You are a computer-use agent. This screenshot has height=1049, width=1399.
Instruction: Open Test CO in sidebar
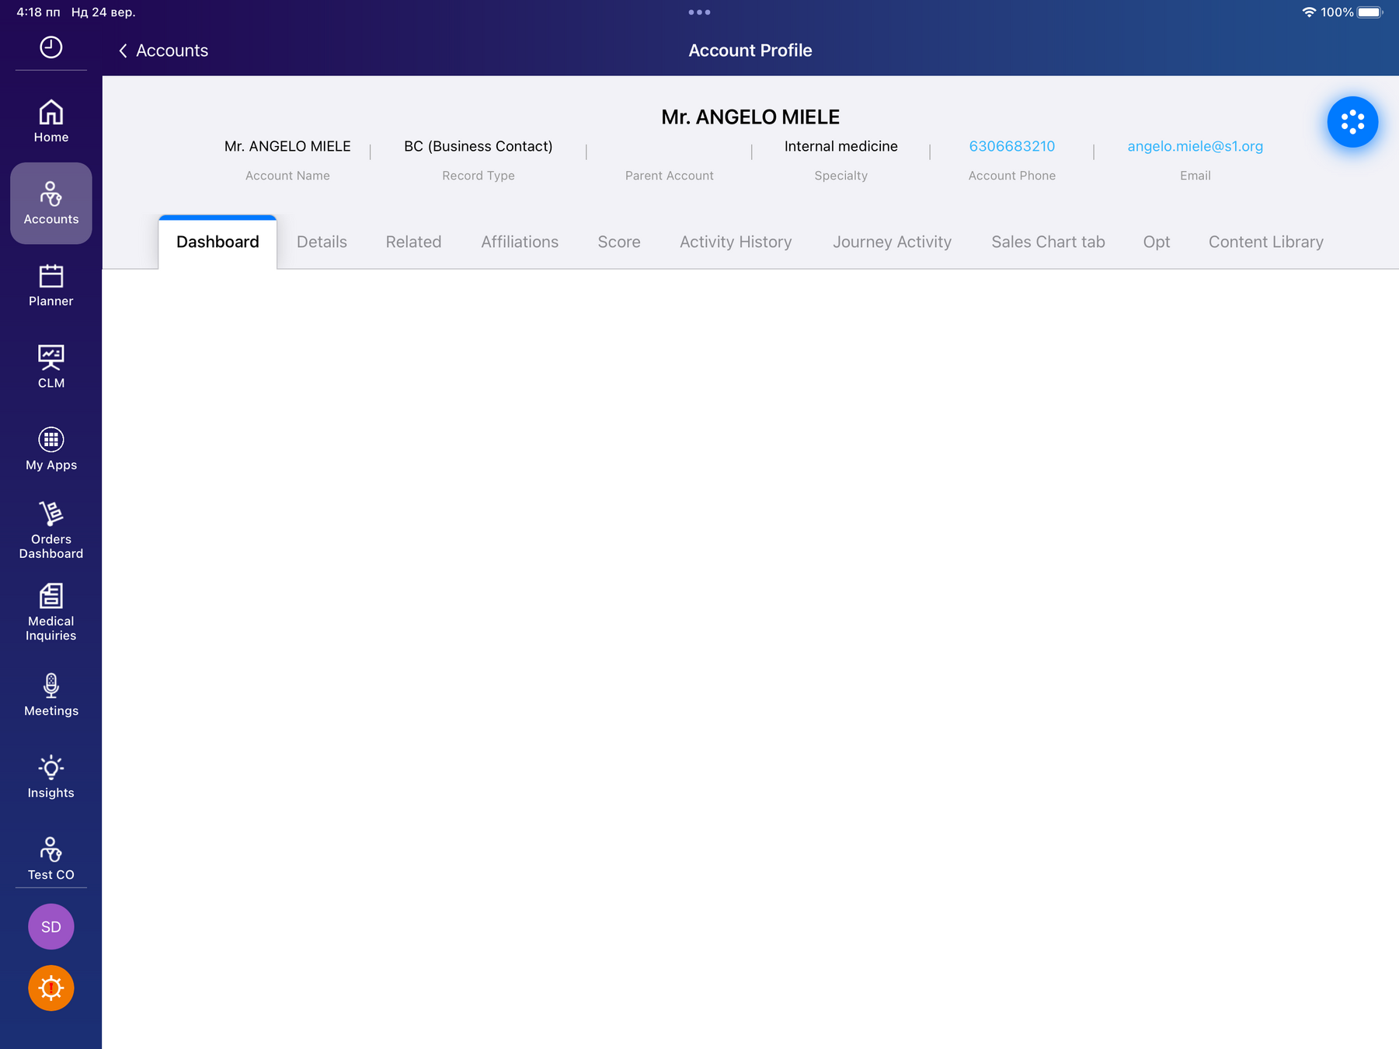point(50,859)
